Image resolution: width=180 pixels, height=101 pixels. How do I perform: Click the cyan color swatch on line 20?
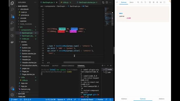point(62,29)
